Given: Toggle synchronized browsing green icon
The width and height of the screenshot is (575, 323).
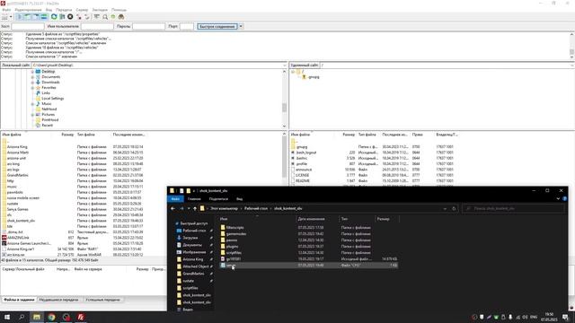Looking at the screenshot, I should 113,17.
